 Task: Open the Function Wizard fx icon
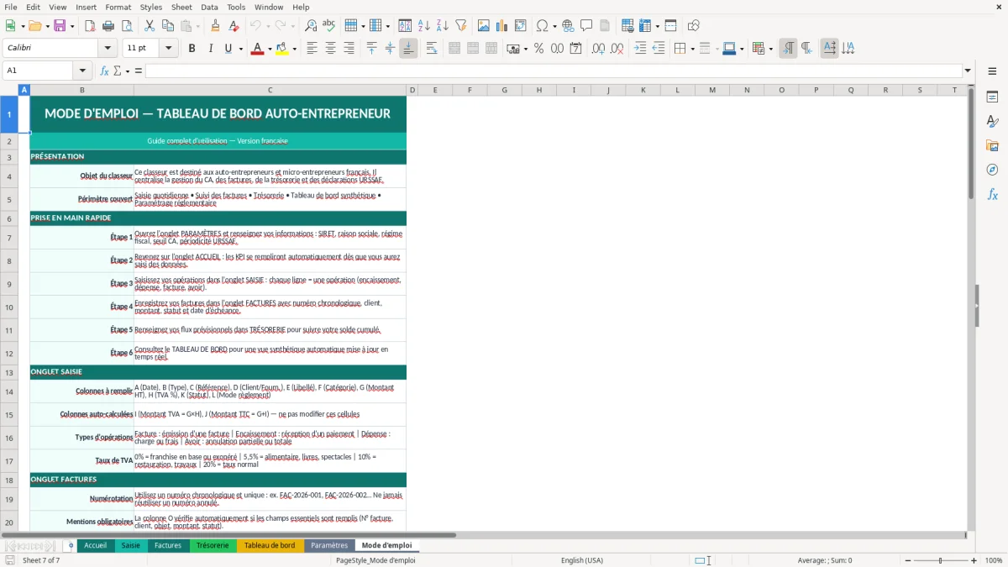pyautogui.click(x=105, y=71)
